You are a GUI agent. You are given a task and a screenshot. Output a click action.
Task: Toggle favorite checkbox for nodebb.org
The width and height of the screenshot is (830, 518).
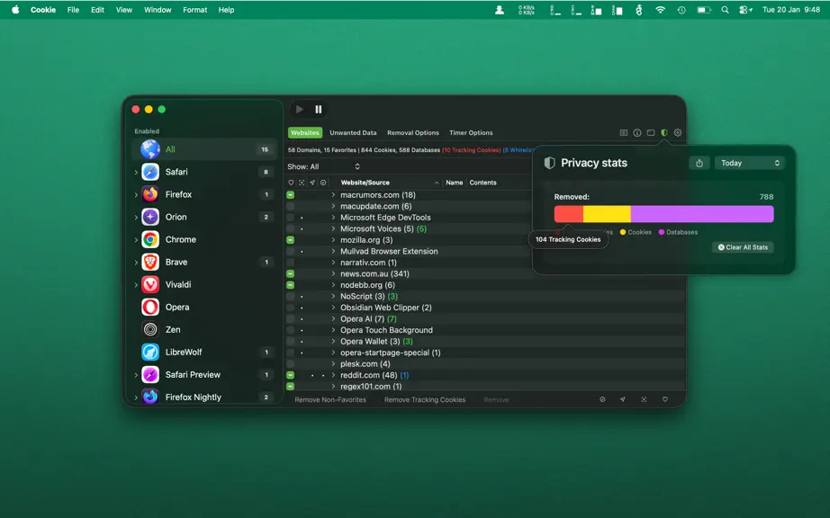coord(290,285)
